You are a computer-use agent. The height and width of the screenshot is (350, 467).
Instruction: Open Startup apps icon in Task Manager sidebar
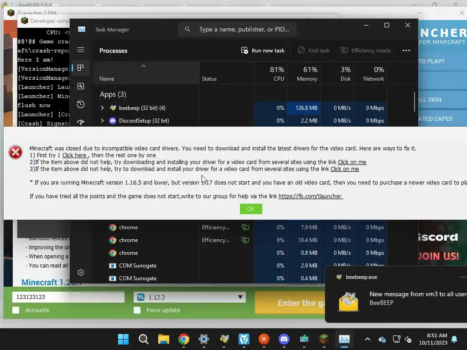pyautogui.click(x=81, y=122)
